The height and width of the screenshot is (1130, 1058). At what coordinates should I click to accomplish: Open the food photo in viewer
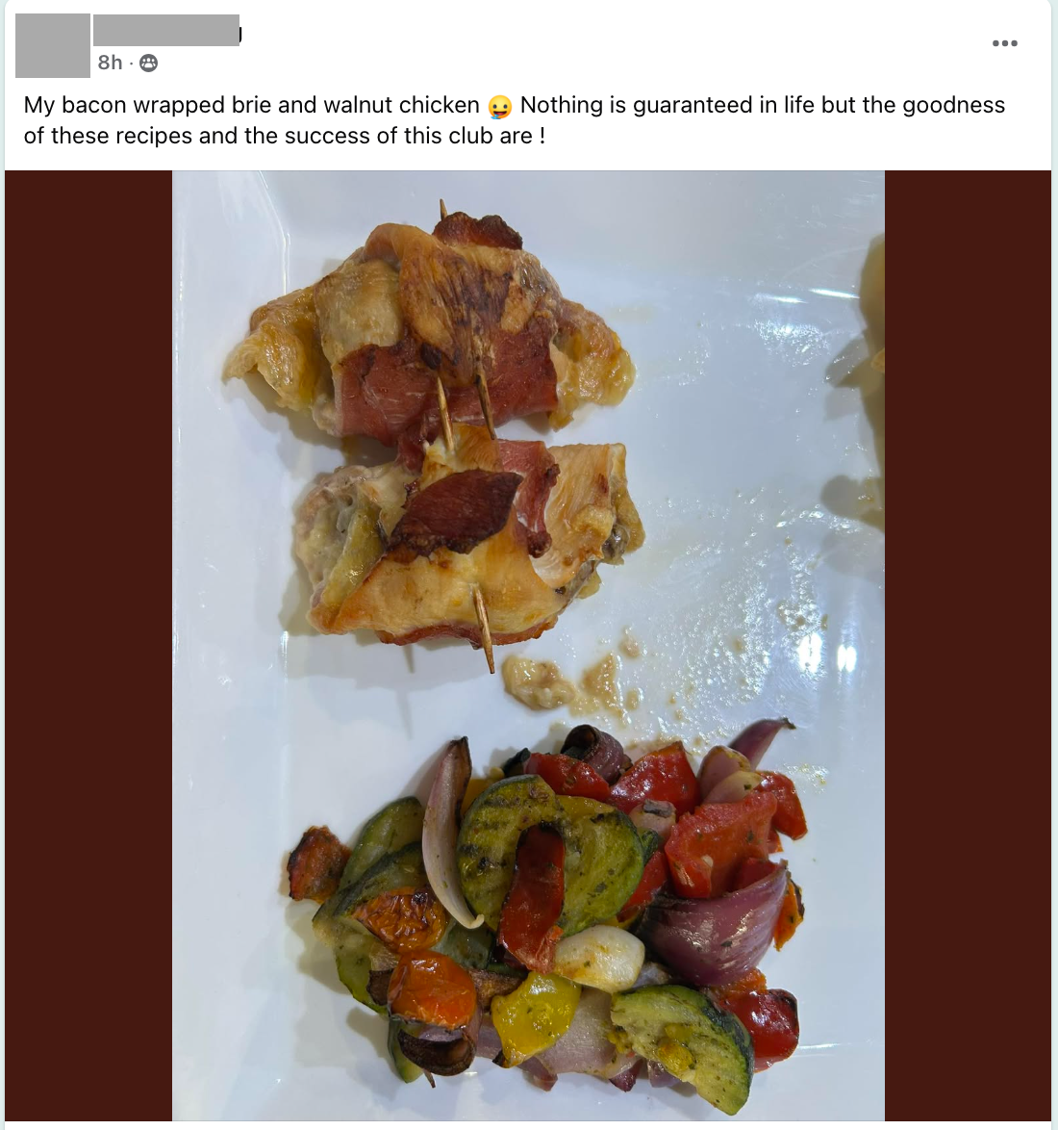[528, 645]
